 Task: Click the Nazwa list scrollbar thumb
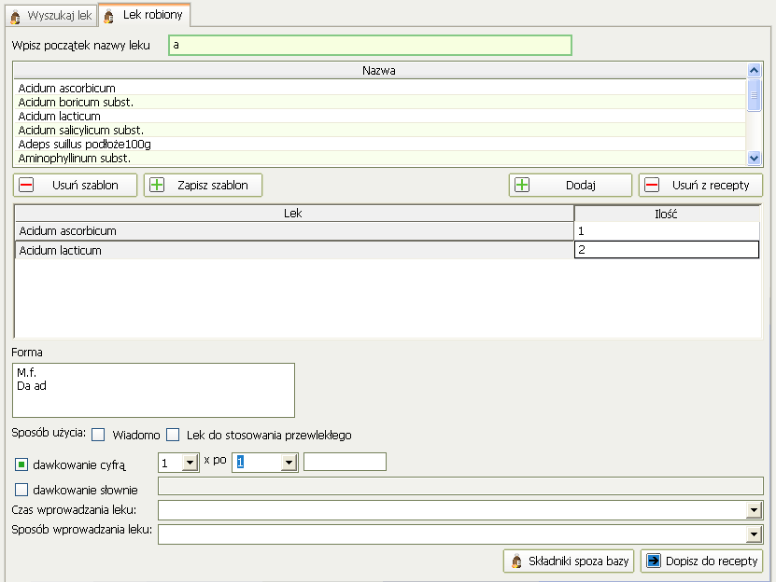754,95
